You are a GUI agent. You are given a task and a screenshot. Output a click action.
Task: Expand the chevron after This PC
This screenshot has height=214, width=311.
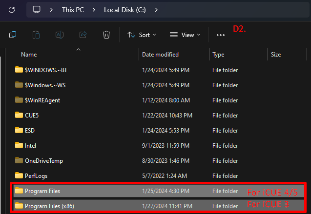pyautogui.click(x=93, y=9)
